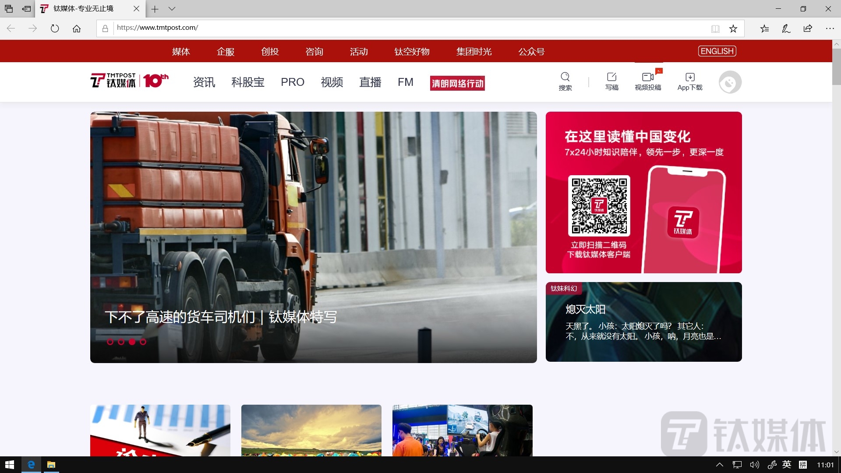Switch the 英 input language indicator
This screenshot has width=841, height=473.
(787, 465)
